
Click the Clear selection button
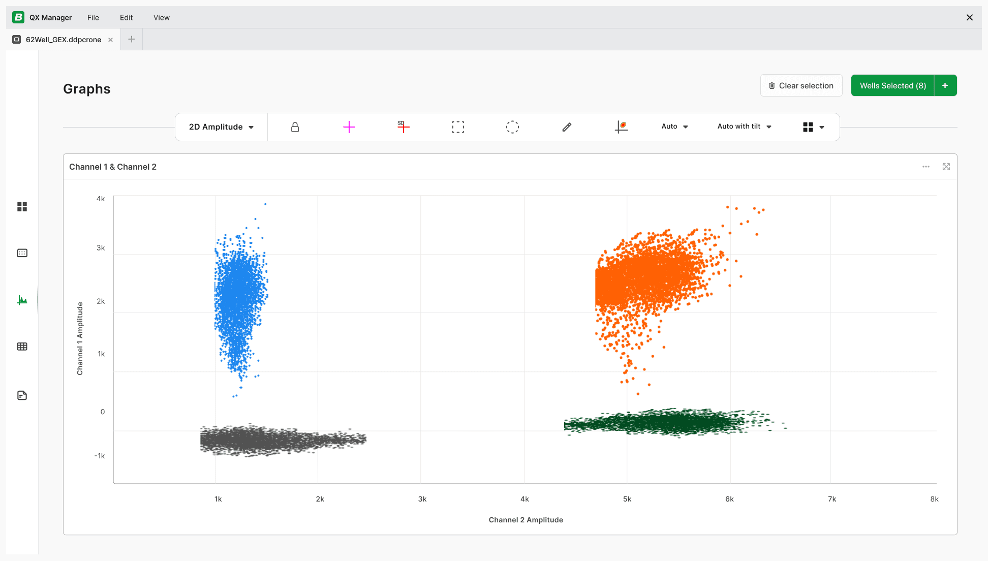tap(801, 85)
